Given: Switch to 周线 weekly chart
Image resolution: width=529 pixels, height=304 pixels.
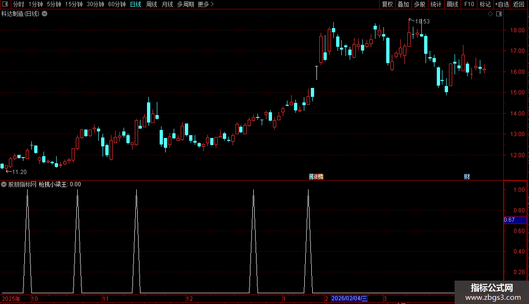Looking at the screenshot, I should [152, 4].
